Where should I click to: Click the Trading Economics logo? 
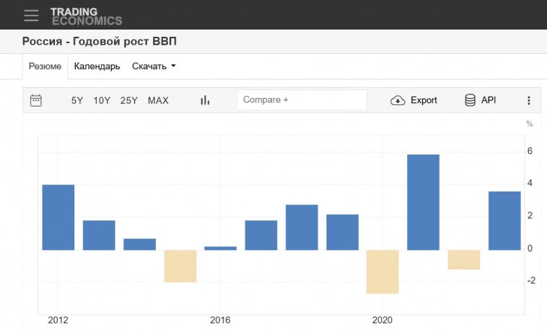[x=86, y=16]
